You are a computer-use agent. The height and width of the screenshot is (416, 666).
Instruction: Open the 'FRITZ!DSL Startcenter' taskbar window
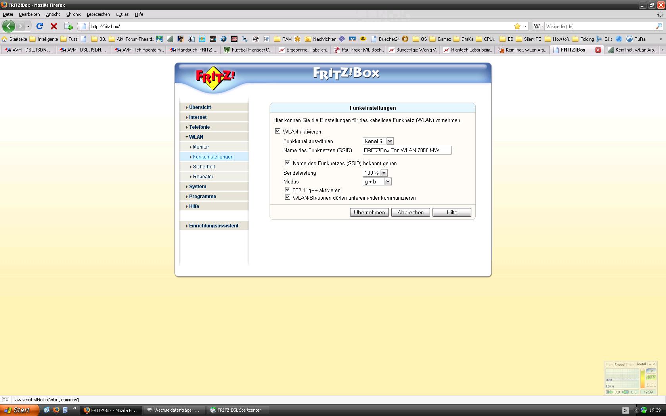pos(237,410)
